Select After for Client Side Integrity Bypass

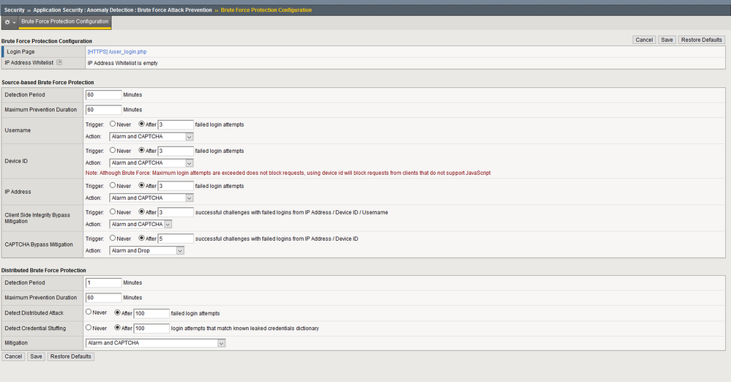tap(142, 211)
